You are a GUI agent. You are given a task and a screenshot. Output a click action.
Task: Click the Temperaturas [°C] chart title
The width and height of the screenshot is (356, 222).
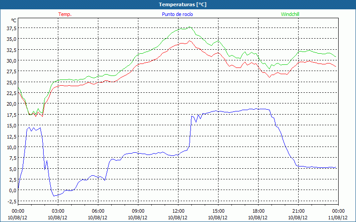click(x=182, y=4)
